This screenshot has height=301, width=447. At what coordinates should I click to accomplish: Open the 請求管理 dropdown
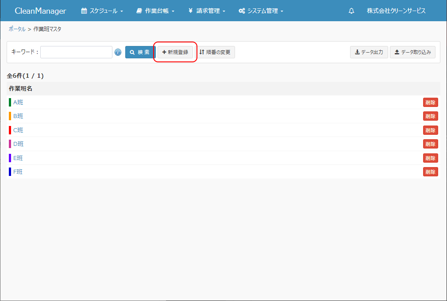[207, 11]
